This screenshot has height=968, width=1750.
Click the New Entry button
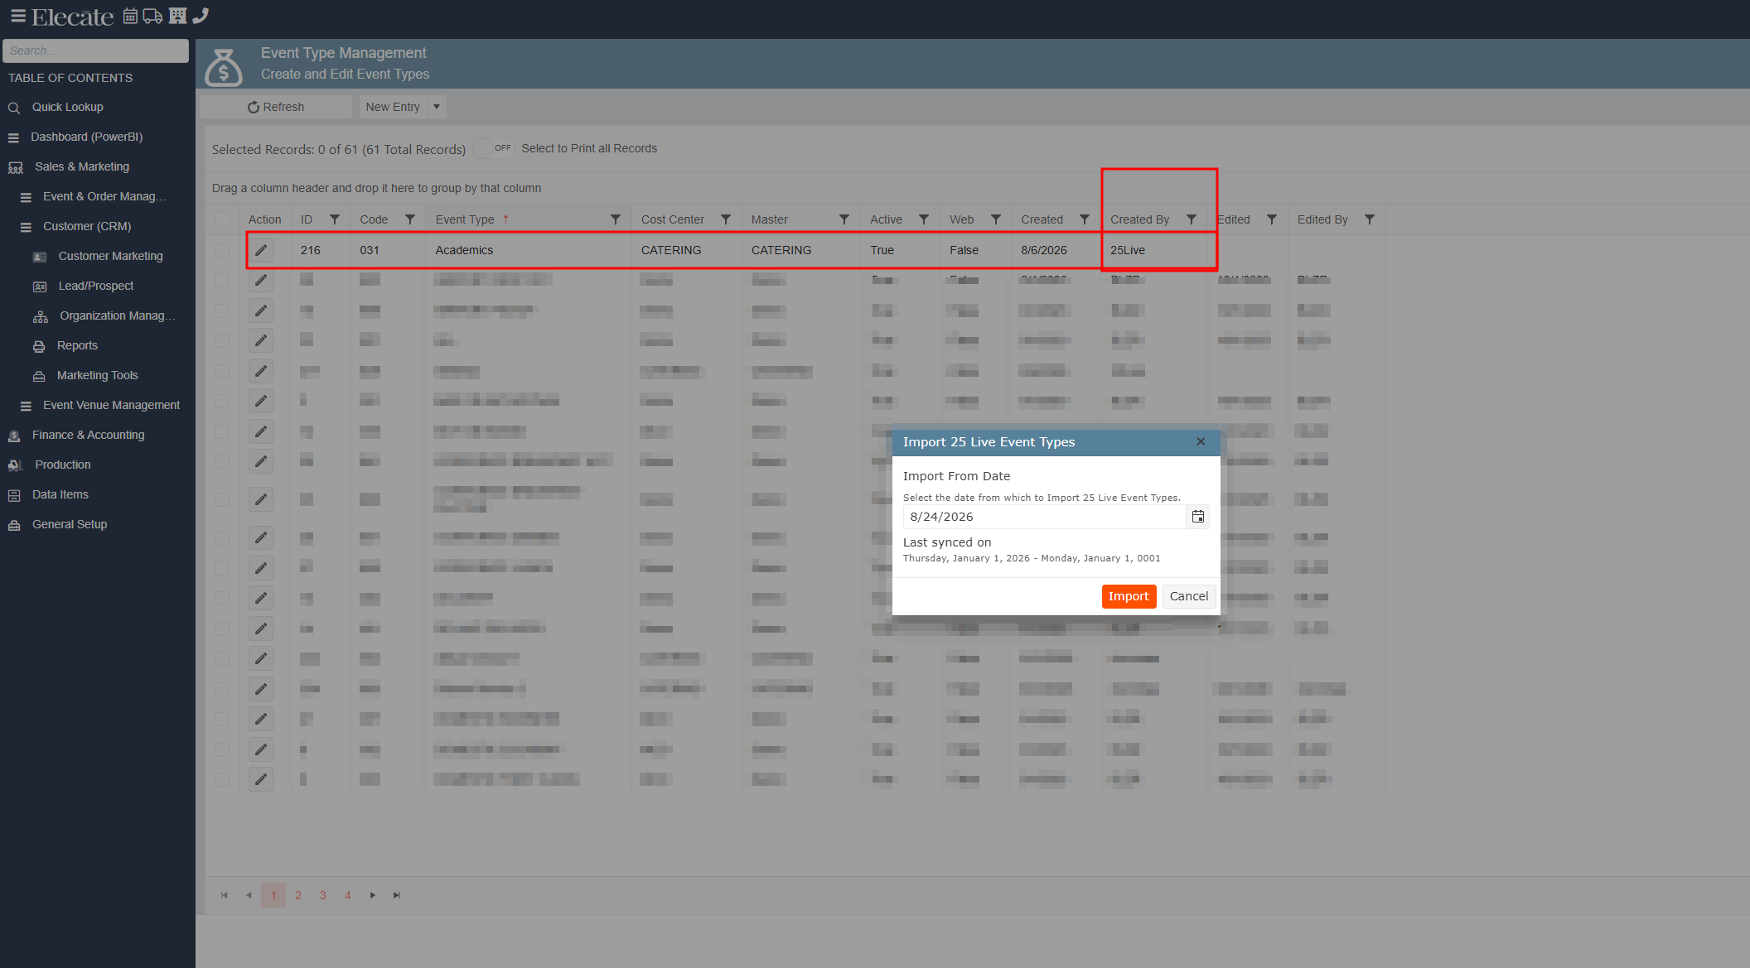[x=393, y=107]
